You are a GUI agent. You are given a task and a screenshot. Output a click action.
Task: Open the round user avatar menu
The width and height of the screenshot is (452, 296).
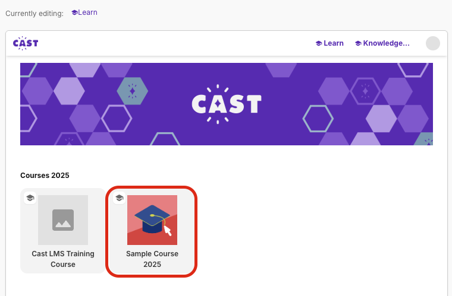pyautogui.click(x=433, y=43)
